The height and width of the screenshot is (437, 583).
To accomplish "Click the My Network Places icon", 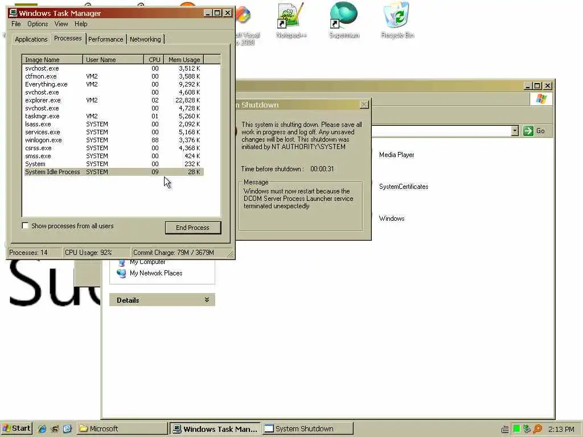I will click(121, 273).
